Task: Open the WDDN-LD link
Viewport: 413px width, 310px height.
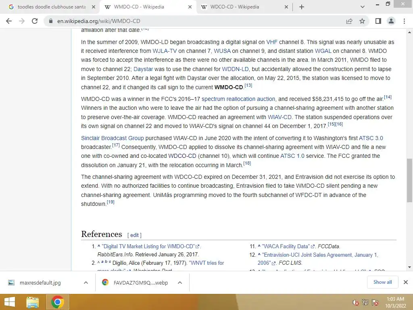Action: click(x=235, y=69)
